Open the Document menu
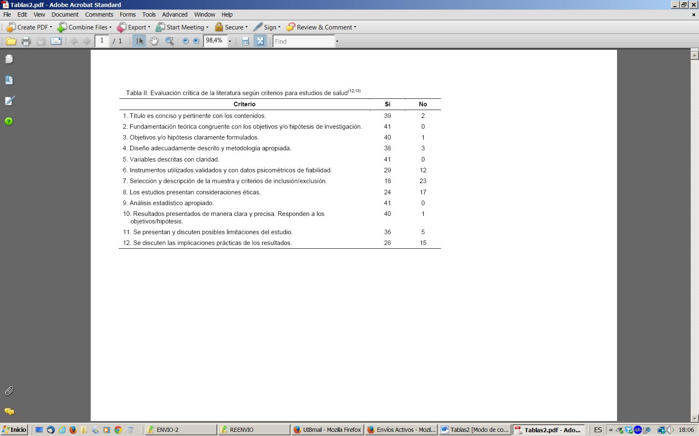This screenshot has width=699, height=436. click(65, 15)
